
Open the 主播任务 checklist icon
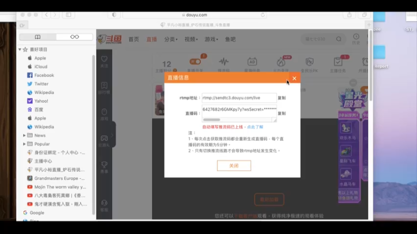(338, 62)
